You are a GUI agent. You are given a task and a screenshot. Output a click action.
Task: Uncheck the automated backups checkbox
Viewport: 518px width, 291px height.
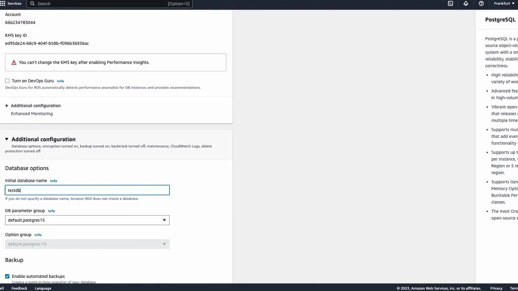(7, 276)
